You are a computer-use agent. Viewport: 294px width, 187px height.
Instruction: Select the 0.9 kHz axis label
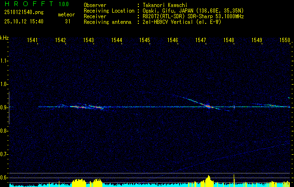pos(3,108)
